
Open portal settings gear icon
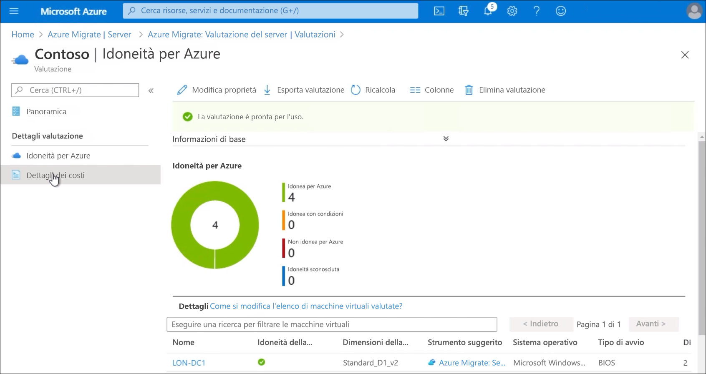512,11
